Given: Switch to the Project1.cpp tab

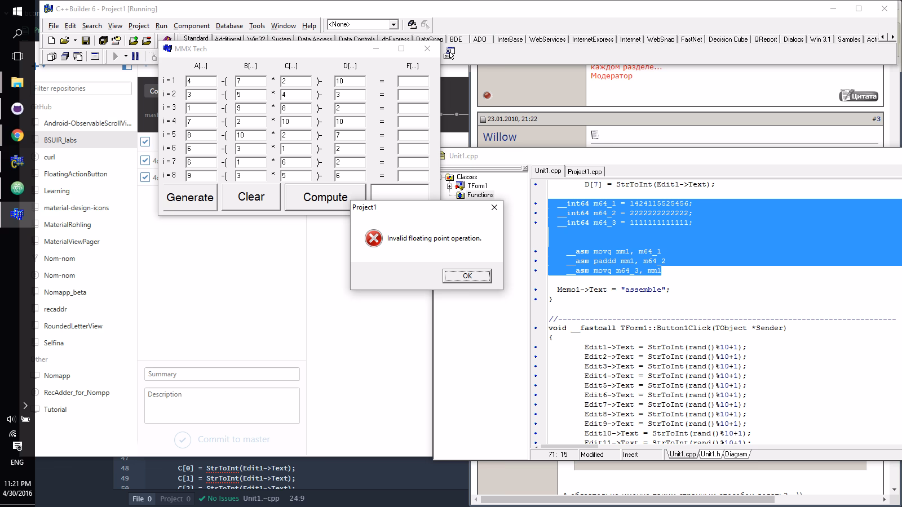Looking at the screenshot, I should pyautogui.click(x=585, y=171).
